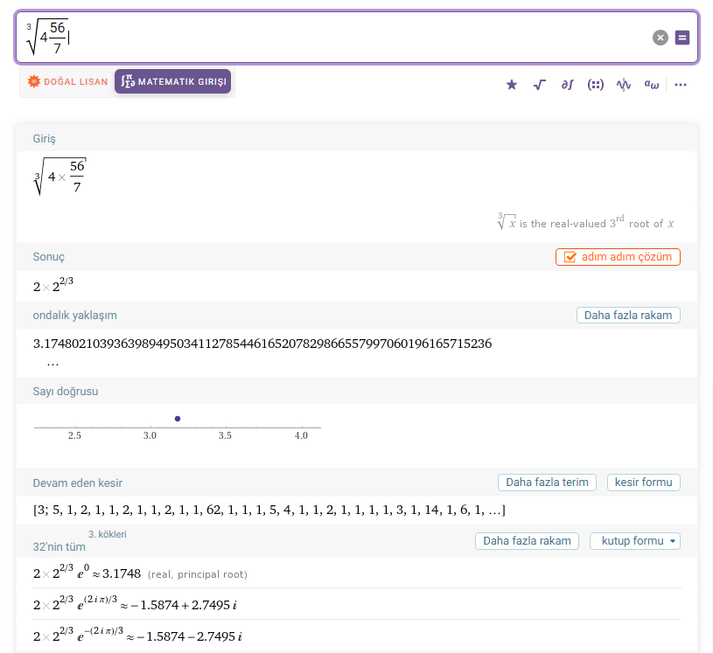Select Matematik Girişi input mode
Screen dimensions: 713x653
[x=173, y=82]
